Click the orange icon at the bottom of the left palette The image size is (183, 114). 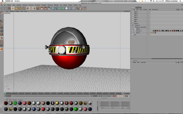[x=2, y=49]
